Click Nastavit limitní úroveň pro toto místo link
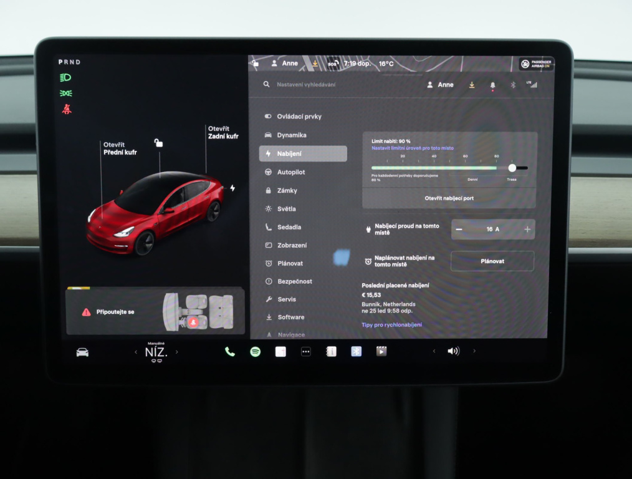This screenshot has width=632, height=479. (413, 148)
